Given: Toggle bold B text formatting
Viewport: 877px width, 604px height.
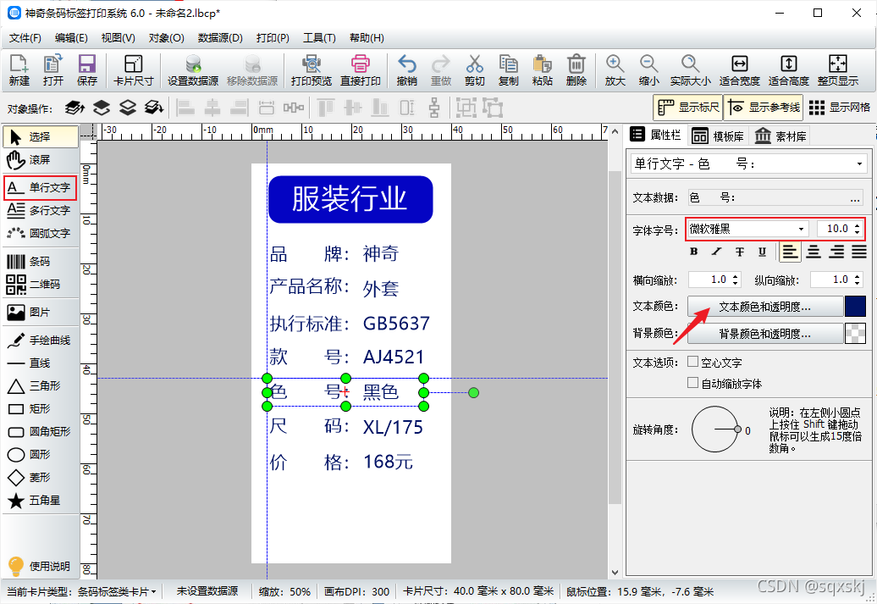Looking at the screenshot, I should [x=693, y=252].
